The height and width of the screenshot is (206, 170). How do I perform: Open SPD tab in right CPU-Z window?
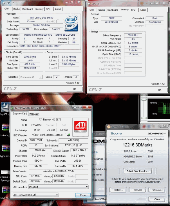[x=133, y=10]
